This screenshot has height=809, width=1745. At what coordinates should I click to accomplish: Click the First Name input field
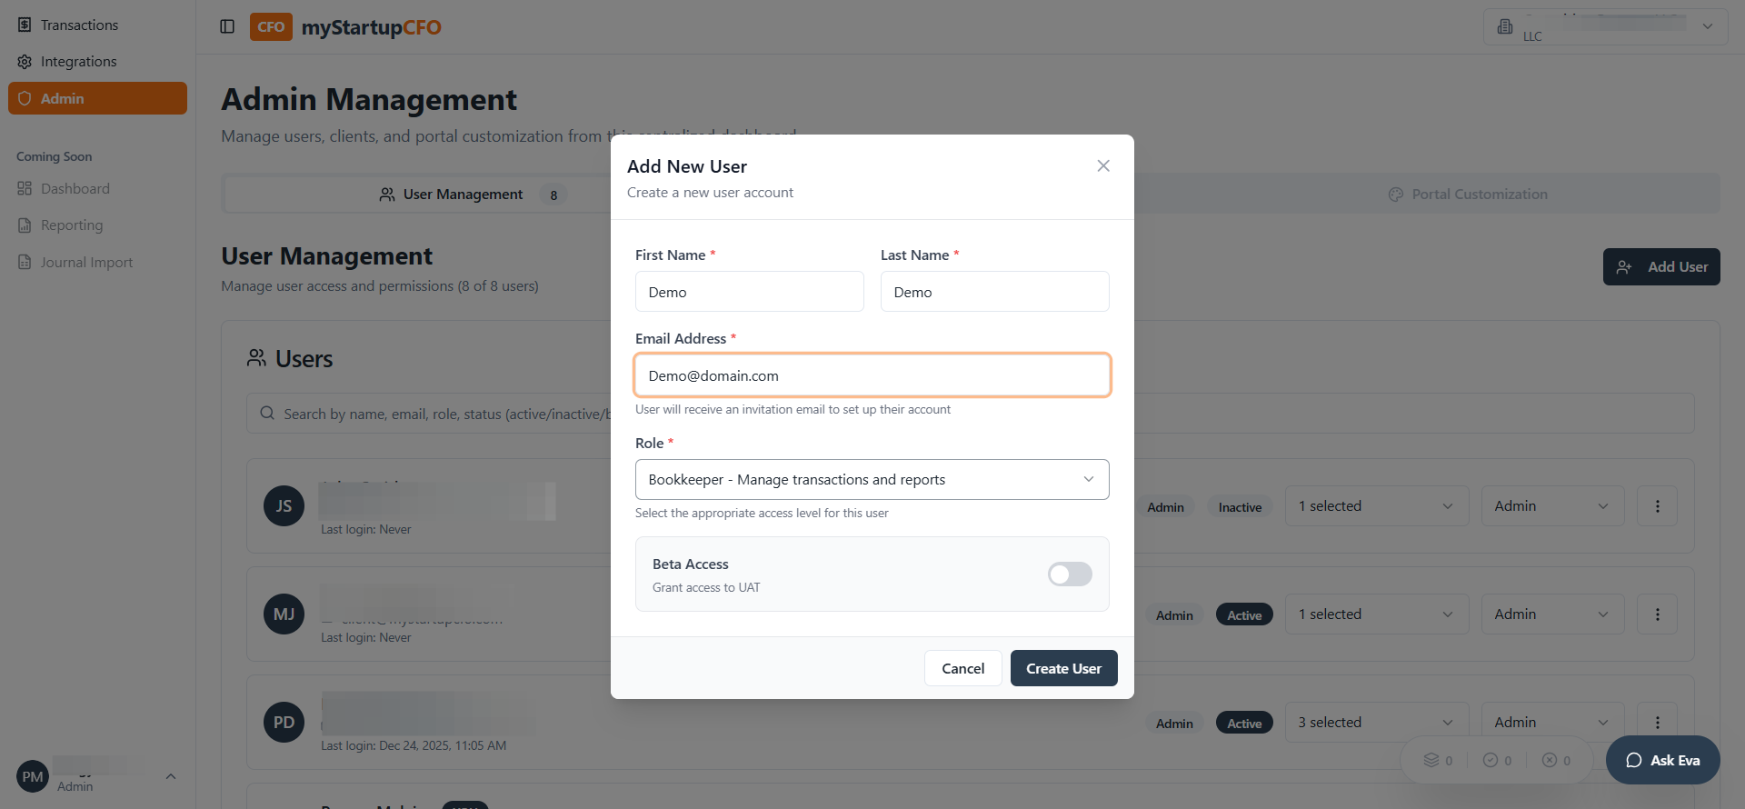(x=749, y=292)
